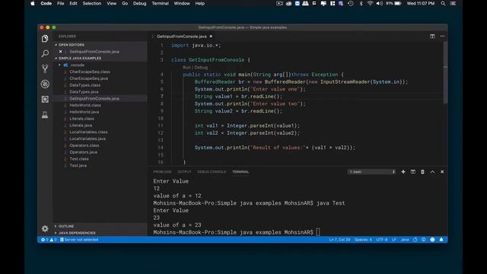
Task: Open LocalVariables.java file
Action: [x=88, y=139]
